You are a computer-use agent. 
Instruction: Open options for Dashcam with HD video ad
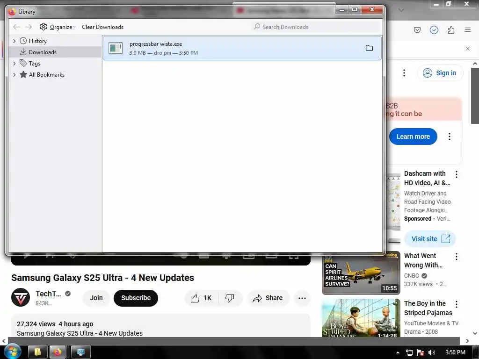click(x=456, y=174)
